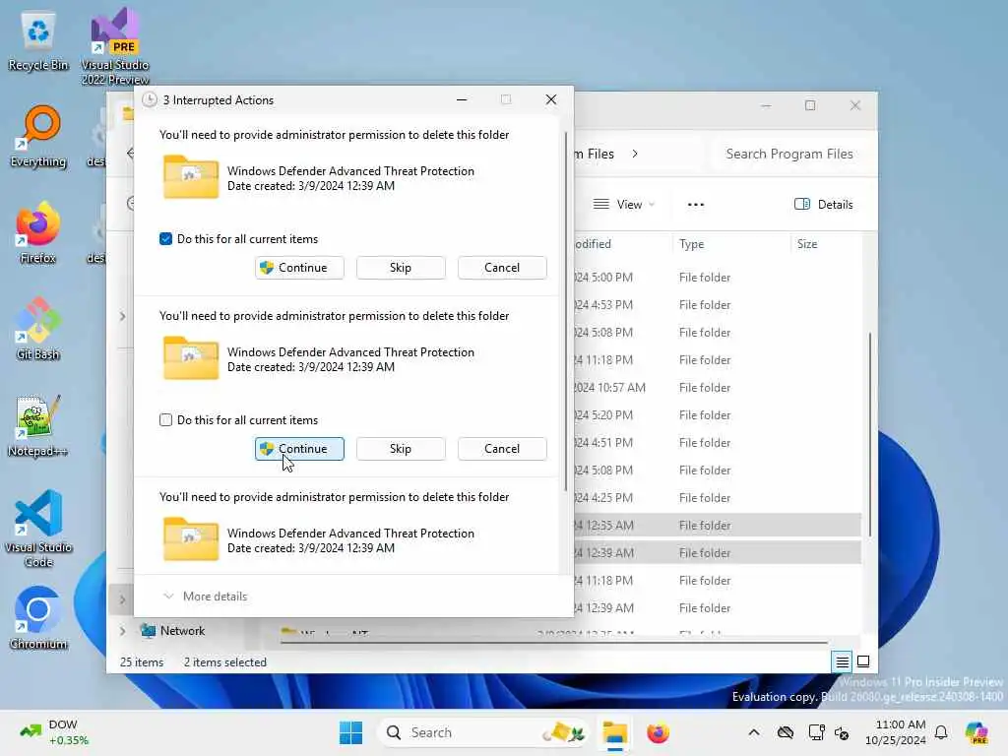The image size is (1008, 756).
Task: Click '2 items selected' in status bar
Action: coord(225,662)
